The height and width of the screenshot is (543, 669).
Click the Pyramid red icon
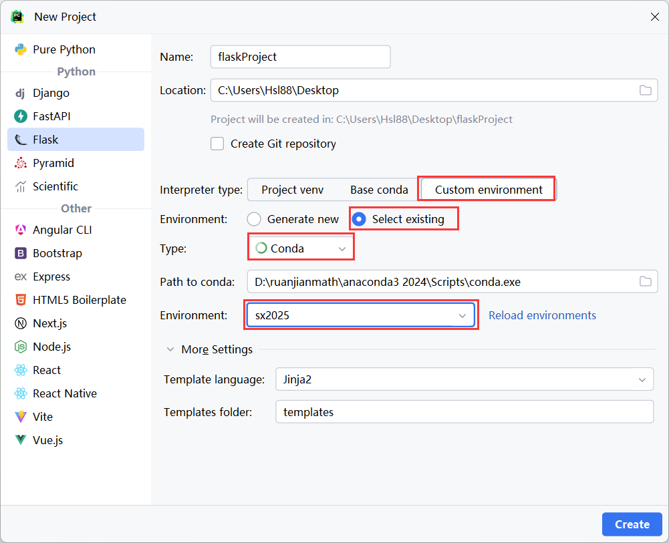[x=21, y=163]
